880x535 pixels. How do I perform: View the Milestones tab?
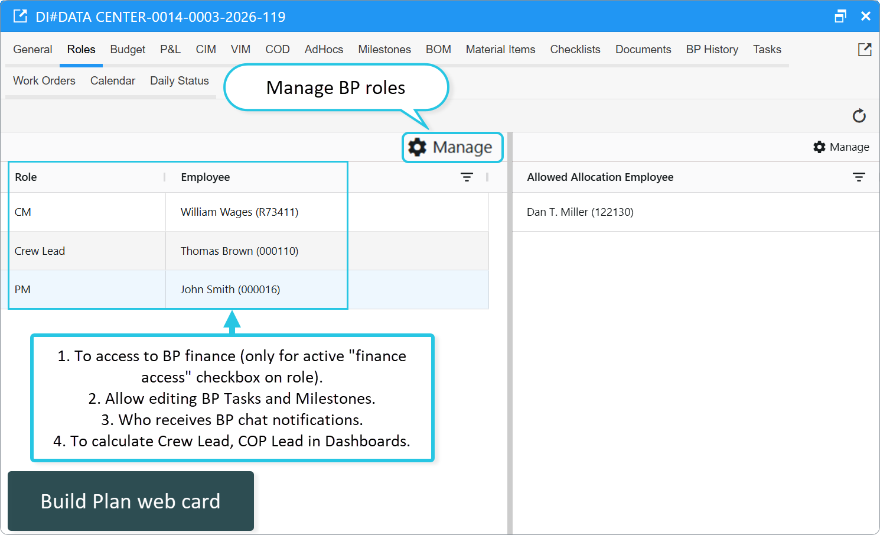pyautogui.click(x=384, y=50)
